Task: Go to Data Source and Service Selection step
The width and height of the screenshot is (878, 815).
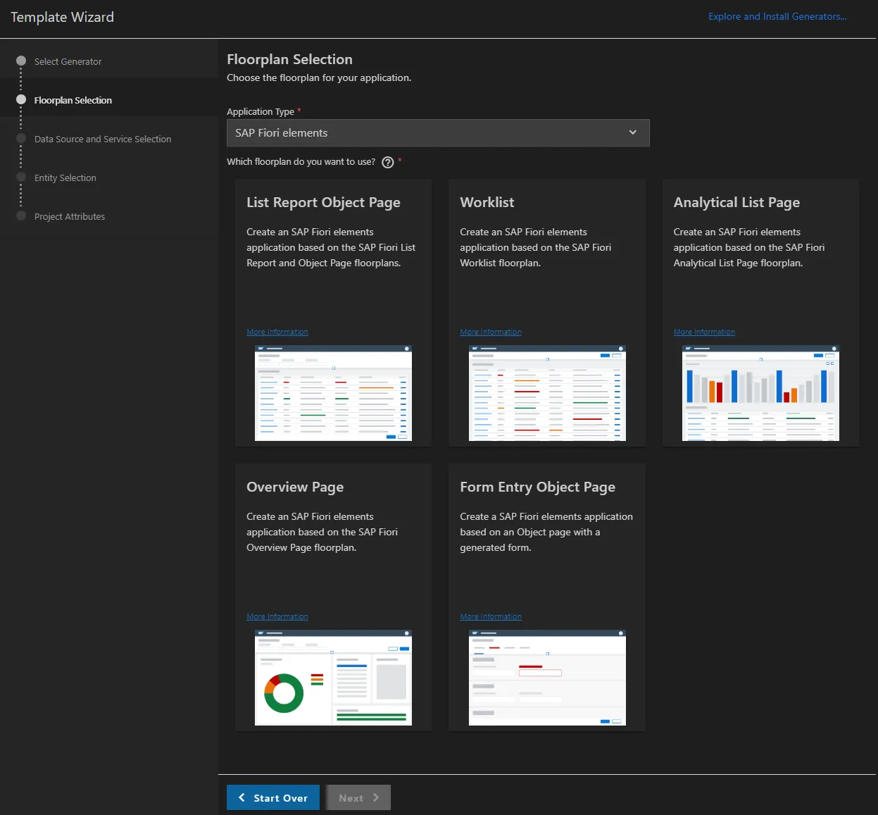Action: click(x=103, y=139)
